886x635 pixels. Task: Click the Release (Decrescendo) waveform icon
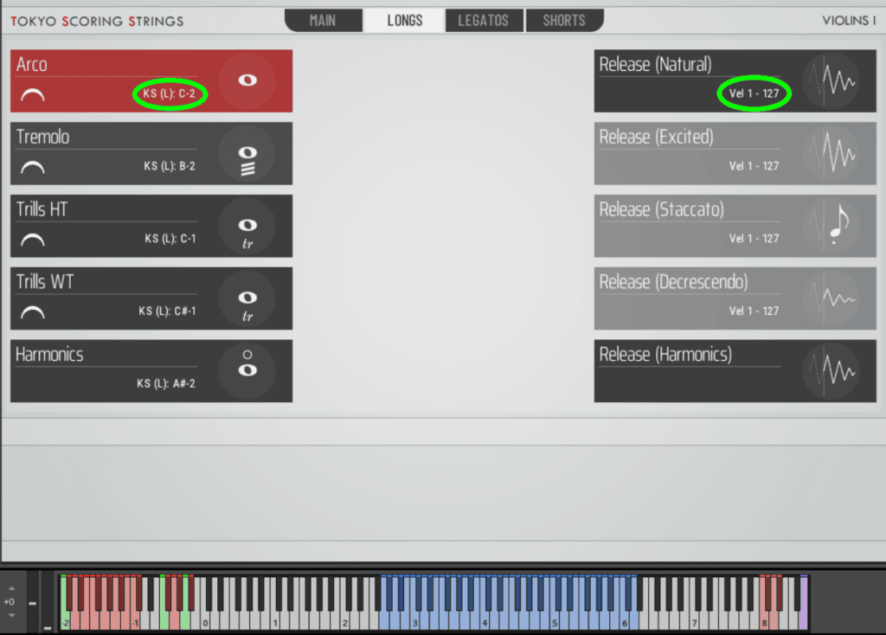coord(831,299)
